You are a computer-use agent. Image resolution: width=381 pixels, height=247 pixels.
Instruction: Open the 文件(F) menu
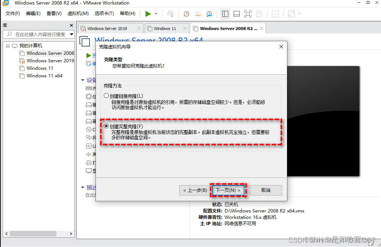coord(13,14)
